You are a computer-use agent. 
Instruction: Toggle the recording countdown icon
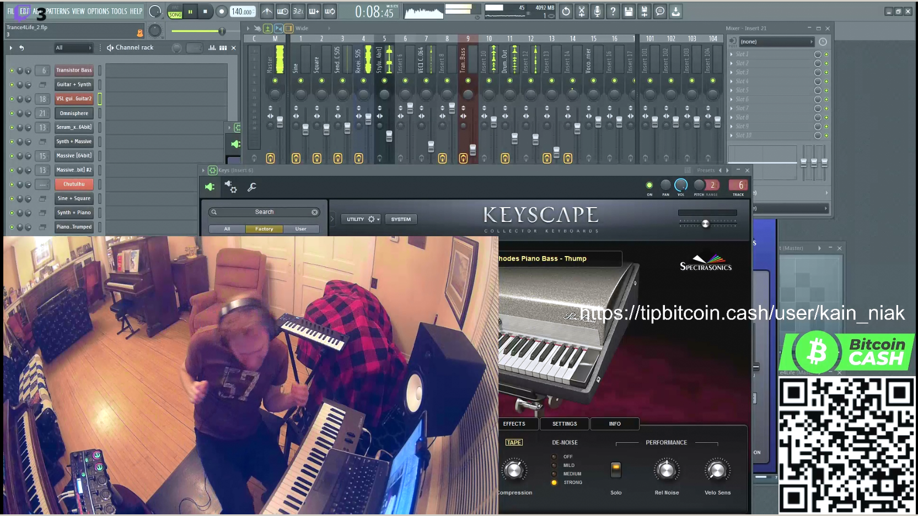(298, 11)
